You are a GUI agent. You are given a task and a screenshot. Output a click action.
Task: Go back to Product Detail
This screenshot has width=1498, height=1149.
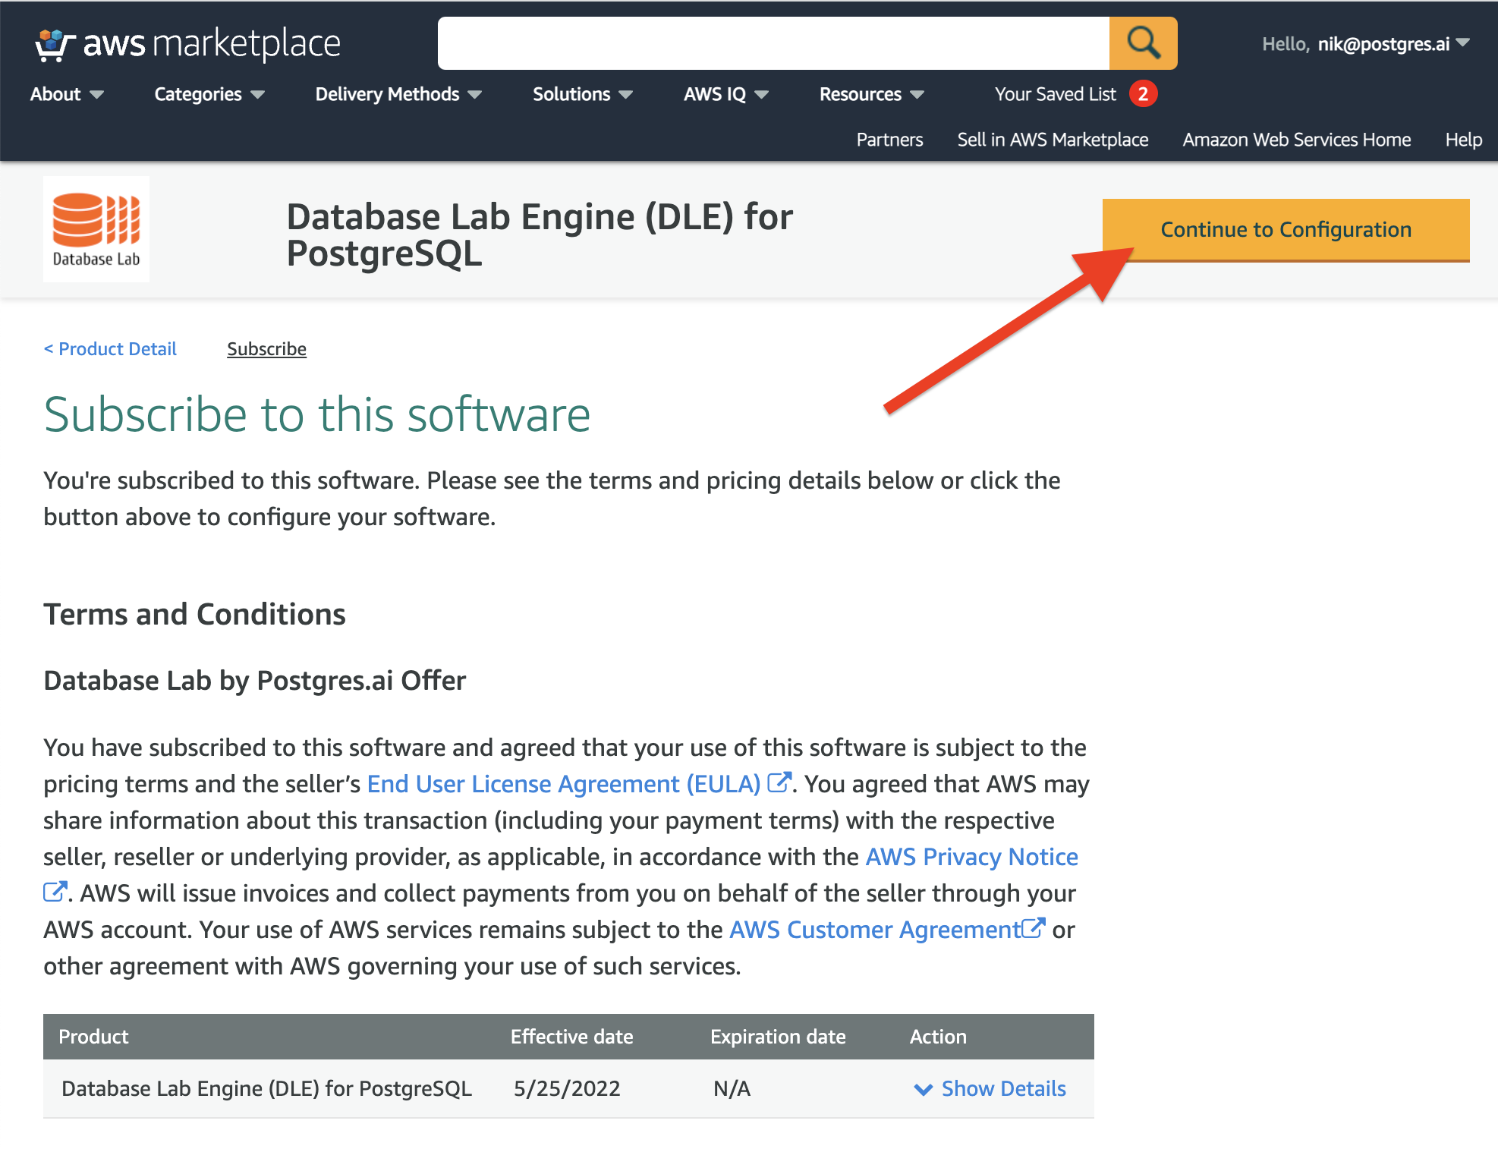(110, 349)
